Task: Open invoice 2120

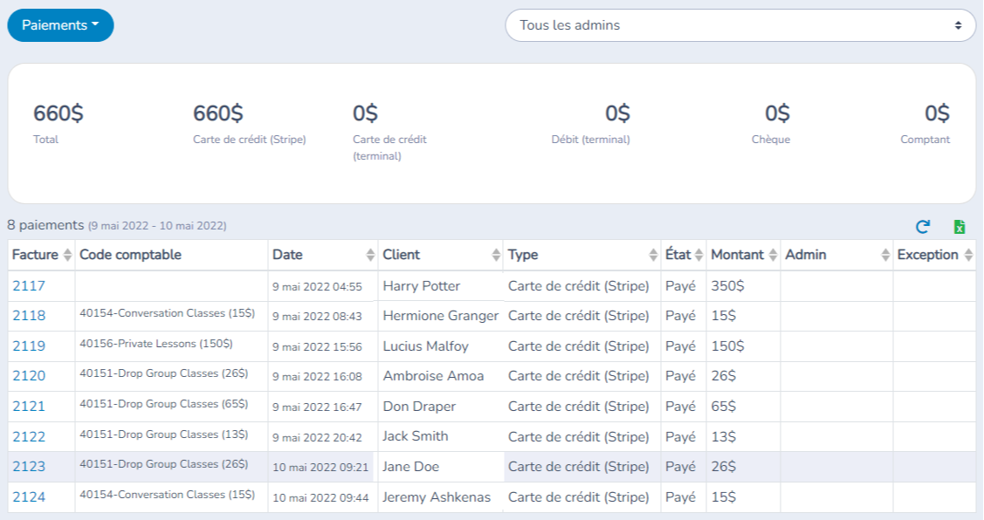Action: (29, 376)
